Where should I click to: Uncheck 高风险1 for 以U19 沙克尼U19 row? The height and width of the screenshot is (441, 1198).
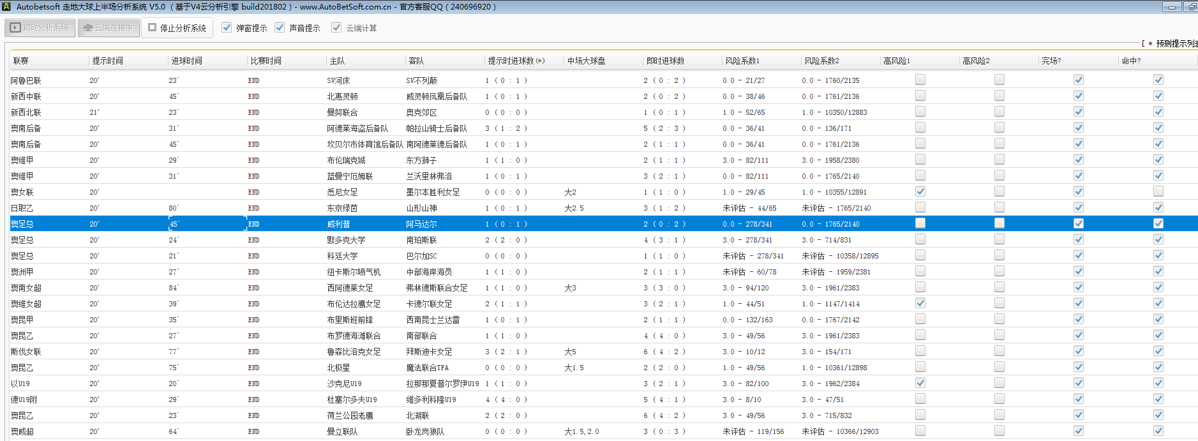pyautogui.click(x=920, y=383)
